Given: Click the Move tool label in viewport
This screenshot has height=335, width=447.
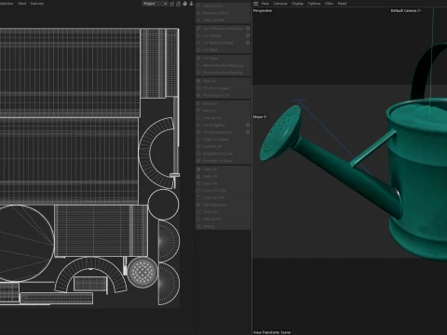Looking at the screenshot, I should (260, 117).
